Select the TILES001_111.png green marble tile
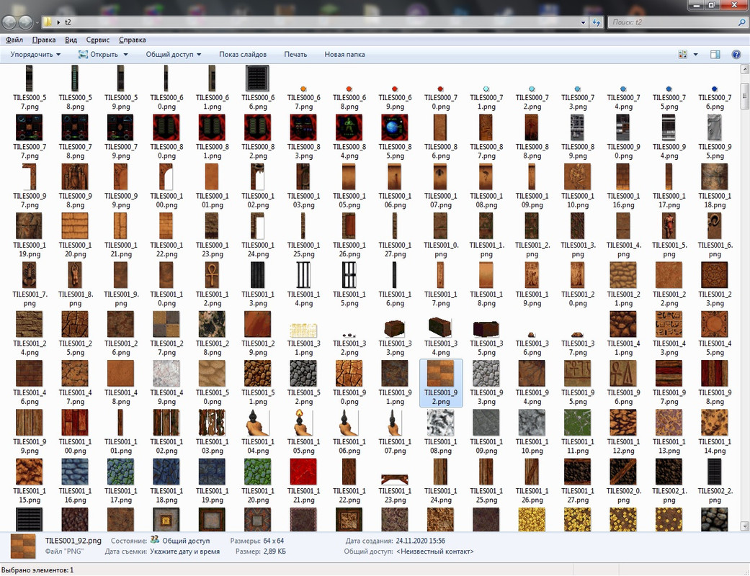 [x=577, y=423]
